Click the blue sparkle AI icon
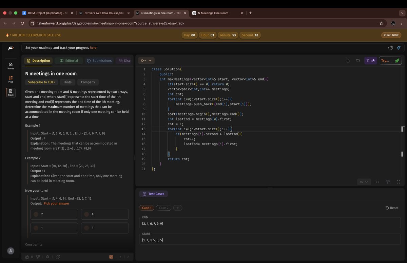This screenshot has height=263, width=407. click(399, 48)
